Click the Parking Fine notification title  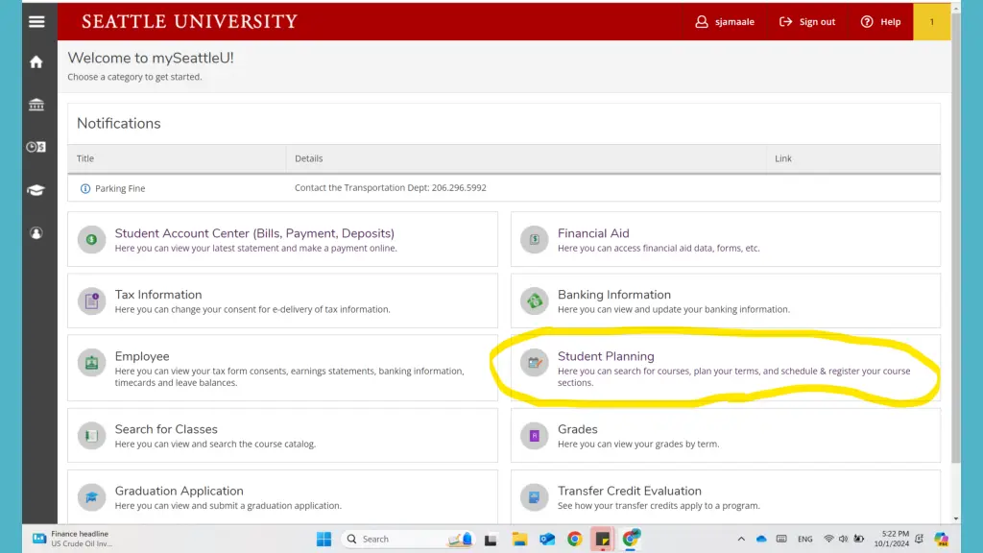(120, 188)
